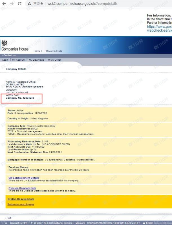Select SIC 70229 Management consultancy line

click(x=50, y=134)
